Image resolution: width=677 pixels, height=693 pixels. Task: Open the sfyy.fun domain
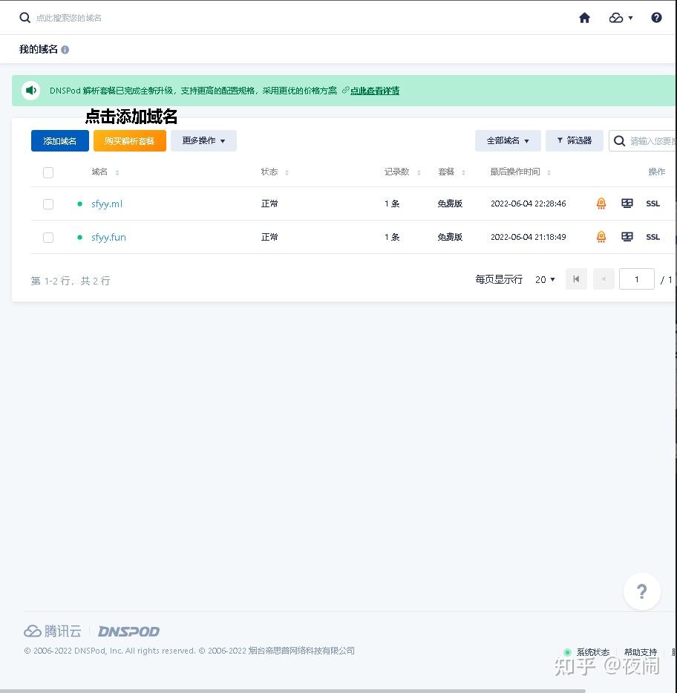tap(108, 238)
